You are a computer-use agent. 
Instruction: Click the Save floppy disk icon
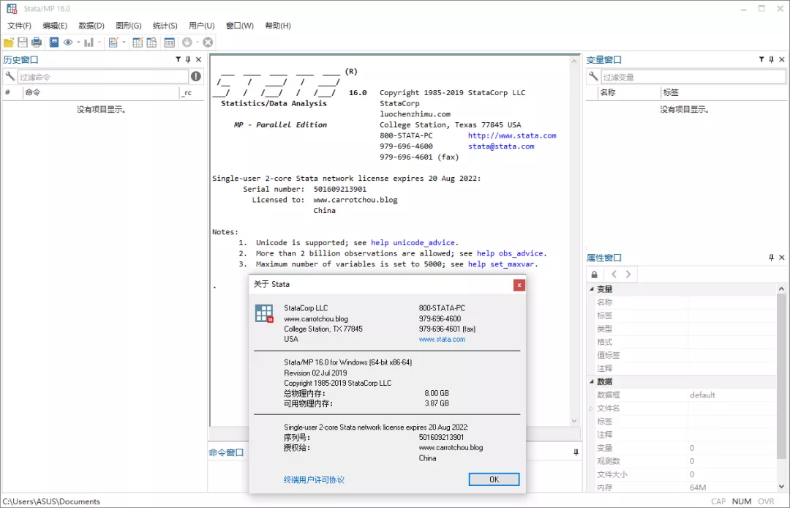pos(23,43)
